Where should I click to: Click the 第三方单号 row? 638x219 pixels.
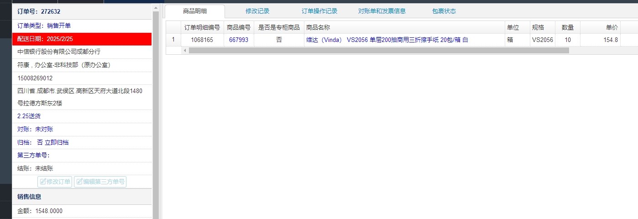[x=82, y=156]
